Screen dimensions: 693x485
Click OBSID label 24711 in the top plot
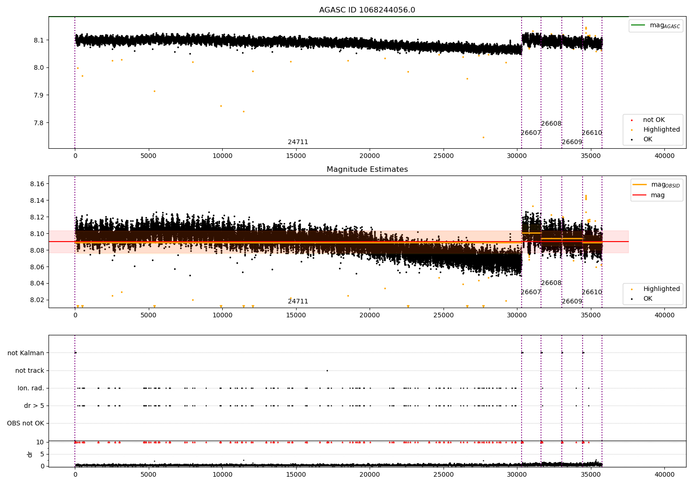(x=298, y=142)
